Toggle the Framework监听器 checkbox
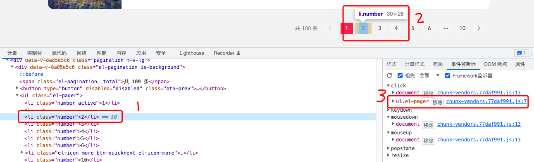This screenshot has height=162, width=534. tap(448, 75)
